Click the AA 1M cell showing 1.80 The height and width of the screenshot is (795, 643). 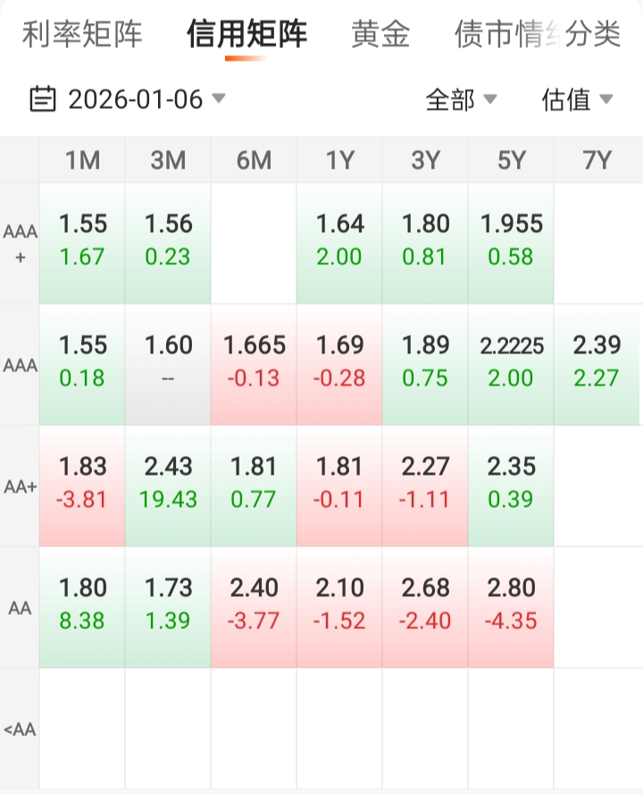click(x=82, y=606)
